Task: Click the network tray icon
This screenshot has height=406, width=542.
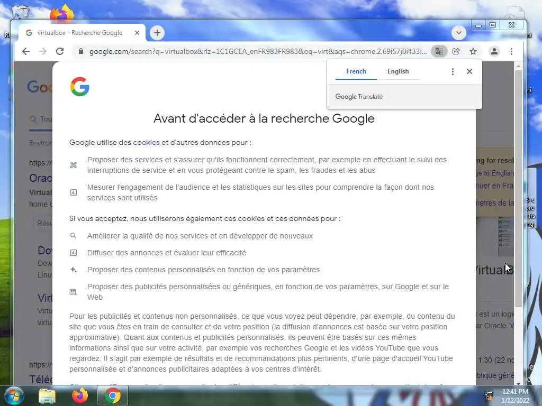Action: click(x=489, y=396)
